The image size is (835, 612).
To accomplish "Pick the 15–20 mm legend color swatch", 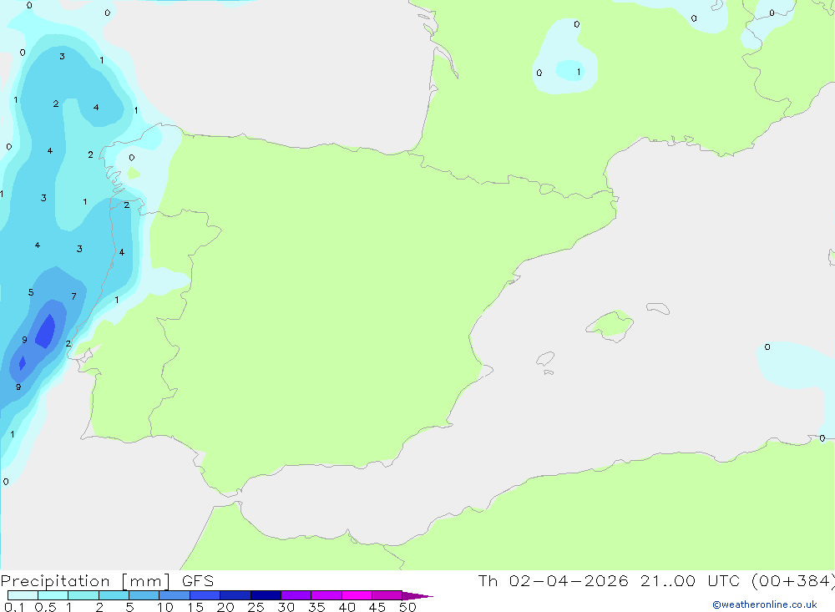I will pos(205,595).
